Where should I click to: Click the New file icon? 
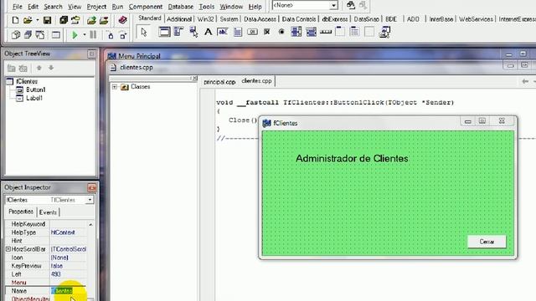[15, 20]
